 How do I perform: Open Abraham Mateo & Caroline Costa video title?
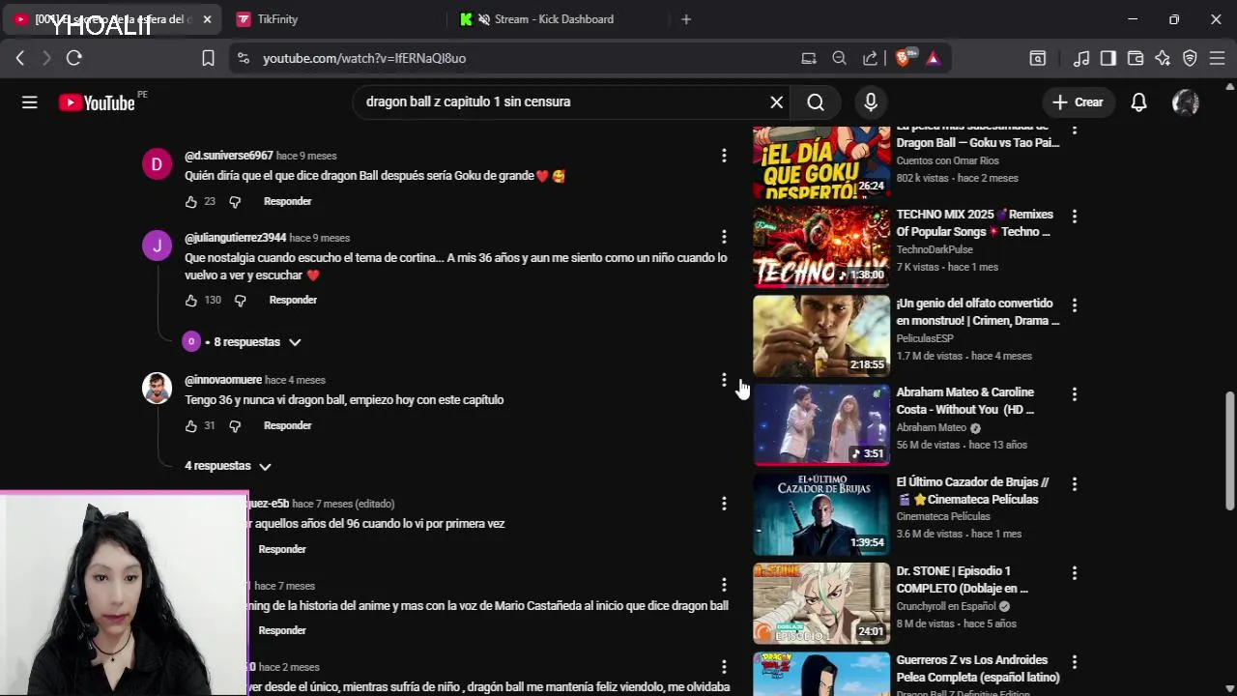966,401
